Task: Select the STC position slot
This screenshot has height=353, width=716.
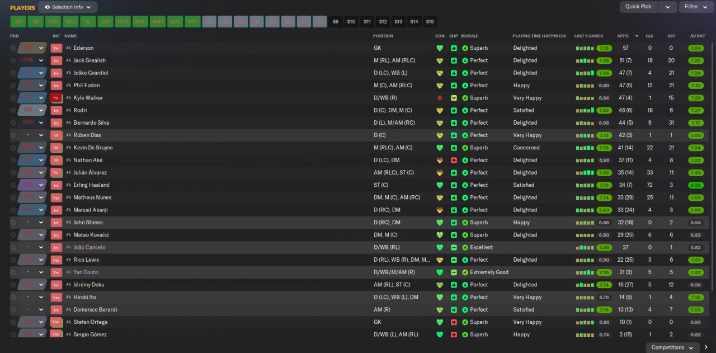Action: tap(193, 22)
